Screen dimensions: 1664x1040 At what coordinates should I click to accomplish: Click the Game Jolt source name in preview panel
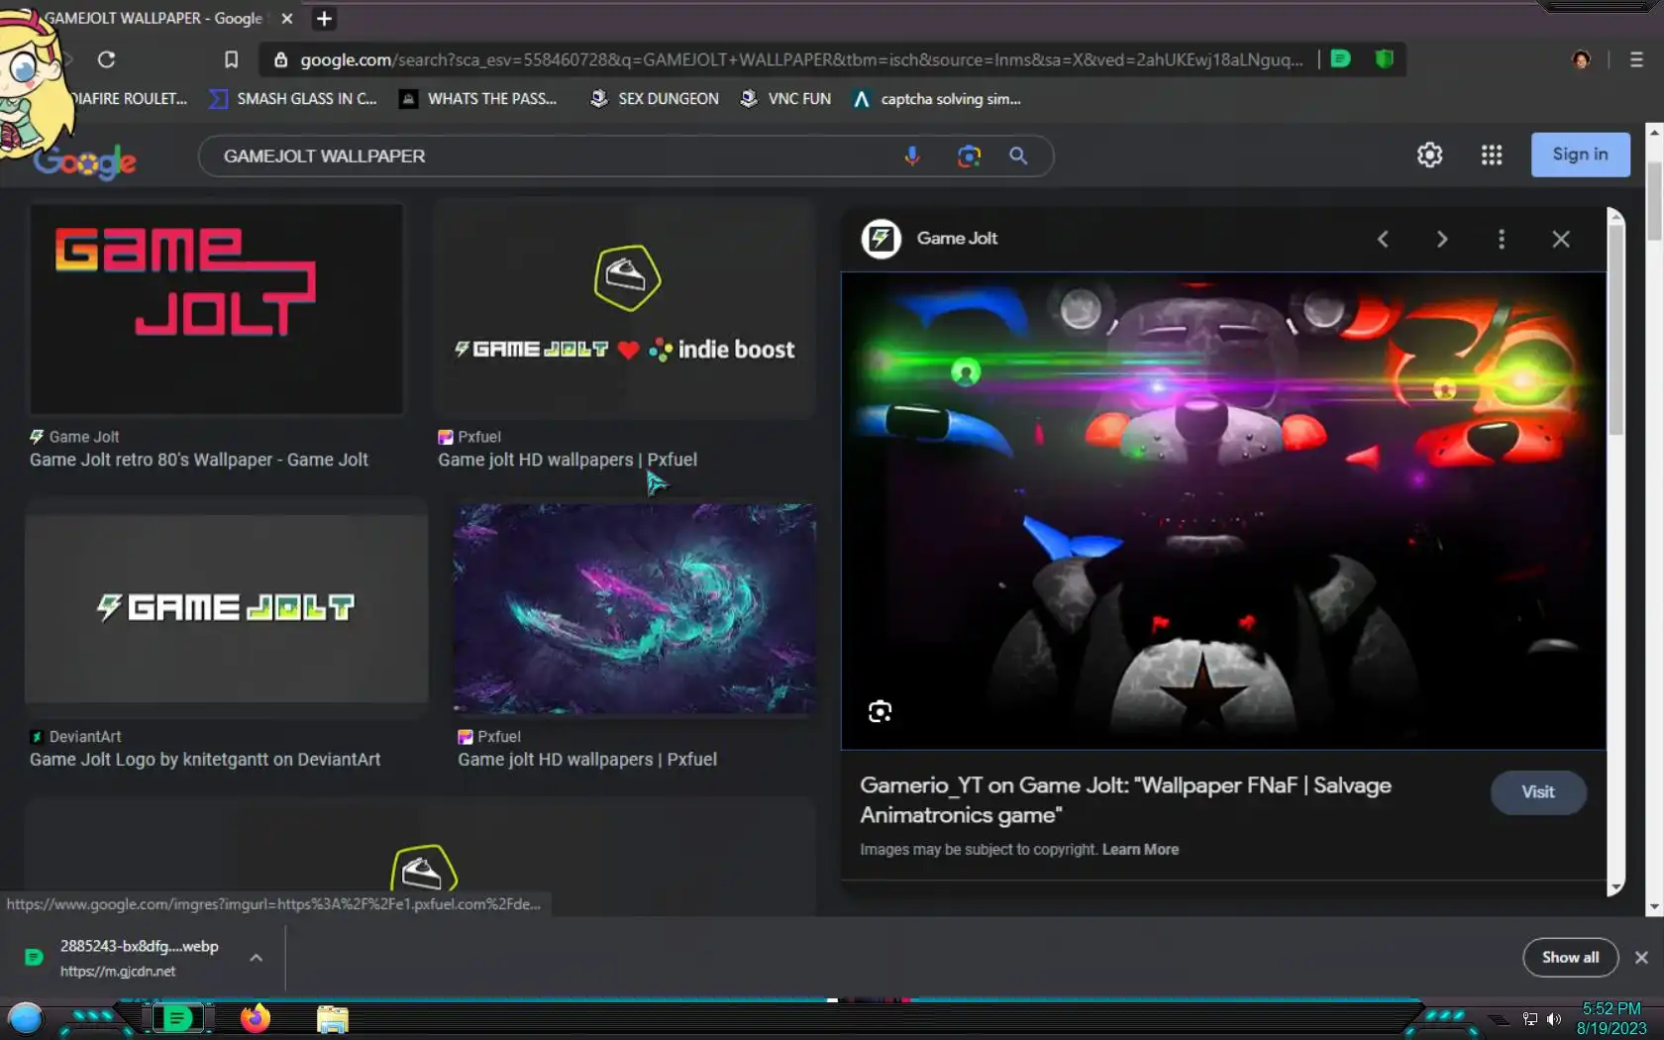coord(957,239)
